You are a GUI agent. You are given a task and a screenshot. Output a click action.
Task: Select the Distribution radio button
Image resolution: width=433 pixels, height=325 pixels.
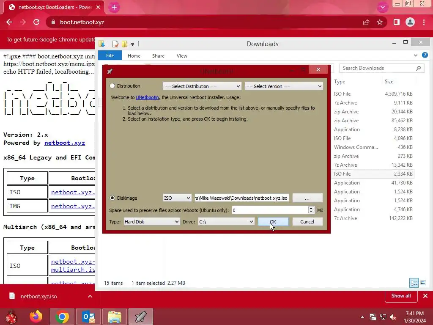coord(112,86)
